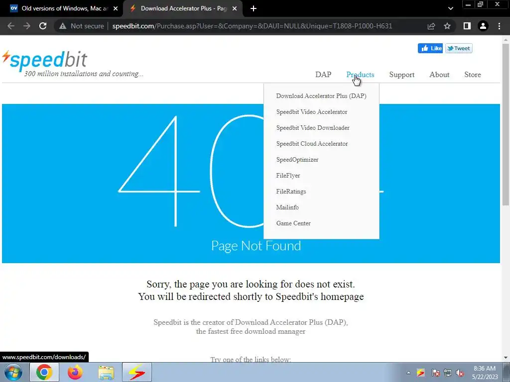Click the 'Sorry, the page you are looking' text
510x382 pixels.
(x=251, y=284)
